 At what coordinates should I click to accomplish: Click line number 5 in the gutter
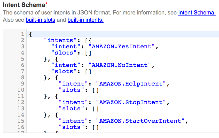click(22, 59)
